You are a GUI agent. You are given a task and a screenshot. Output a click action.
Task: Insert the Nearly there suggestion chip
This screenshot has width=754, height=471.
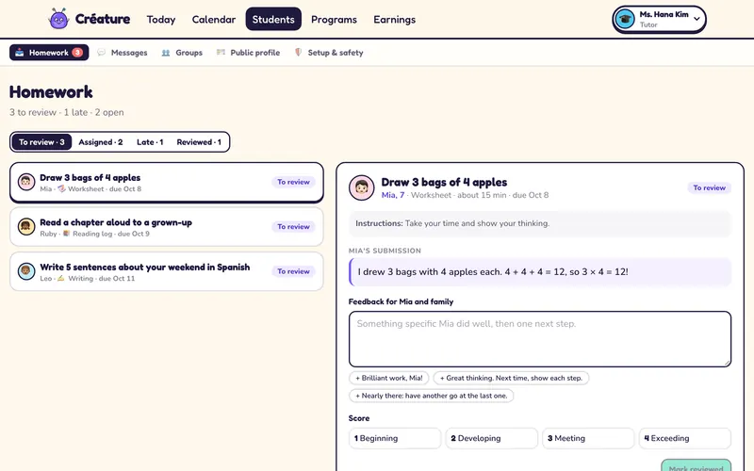[x=432, y=396]
